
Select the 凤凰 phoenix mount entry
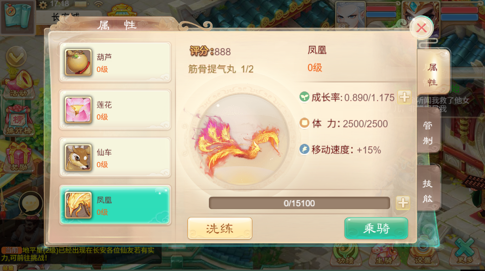point(115,205)
